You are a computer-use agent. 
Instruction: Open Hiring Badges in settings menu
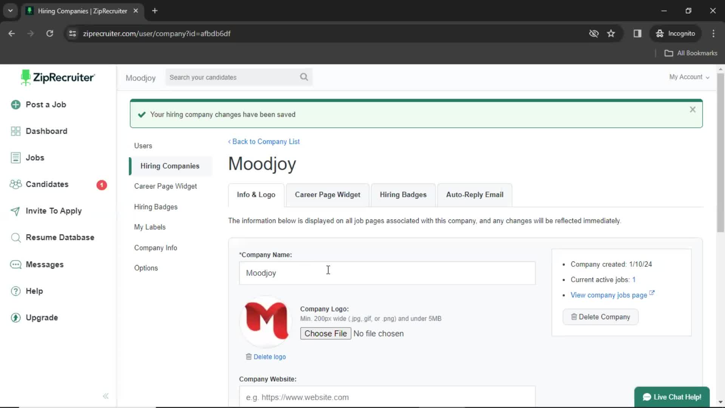pos(156,207)
